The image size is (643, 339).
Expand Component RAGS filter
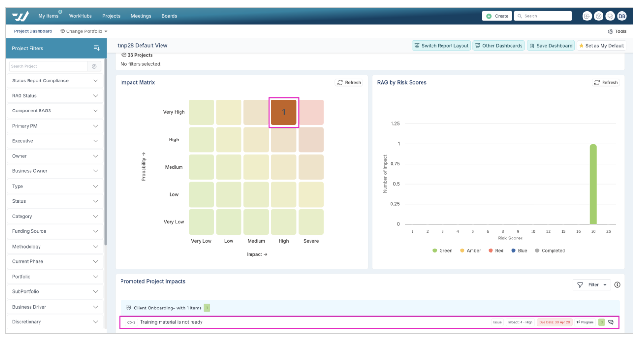coord(55,111)
